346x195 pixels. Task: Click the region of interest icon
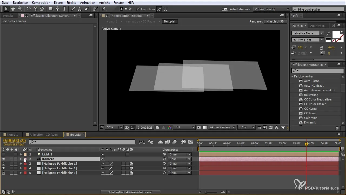tap(199, 127)
